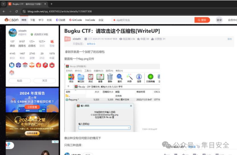Click the 12万+ 访问 stat
This screenshot has height=155, width=237.
click(42, 44)
